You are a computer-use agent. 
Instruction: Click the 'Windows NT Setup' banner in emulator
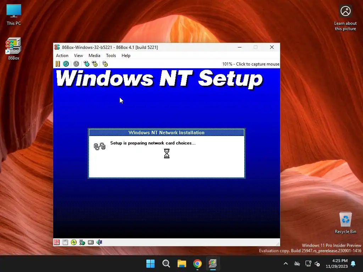point(159,79)
